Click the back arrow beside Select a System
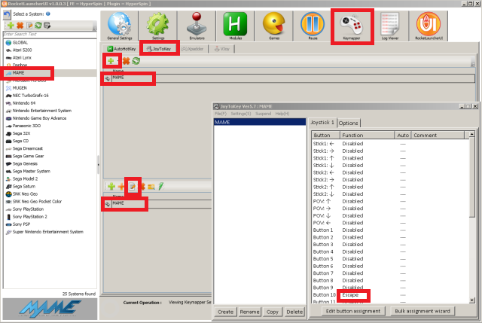The width and height of the screenshot is (482, 323). (7, 14)
